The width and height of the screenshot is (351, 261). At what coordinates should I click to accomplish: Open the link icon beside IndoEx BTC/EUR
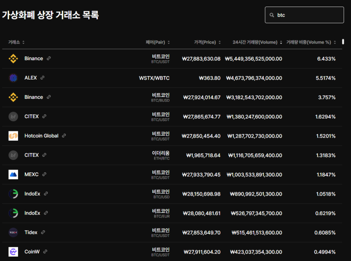pyautogui.click(x=46, y=213)
